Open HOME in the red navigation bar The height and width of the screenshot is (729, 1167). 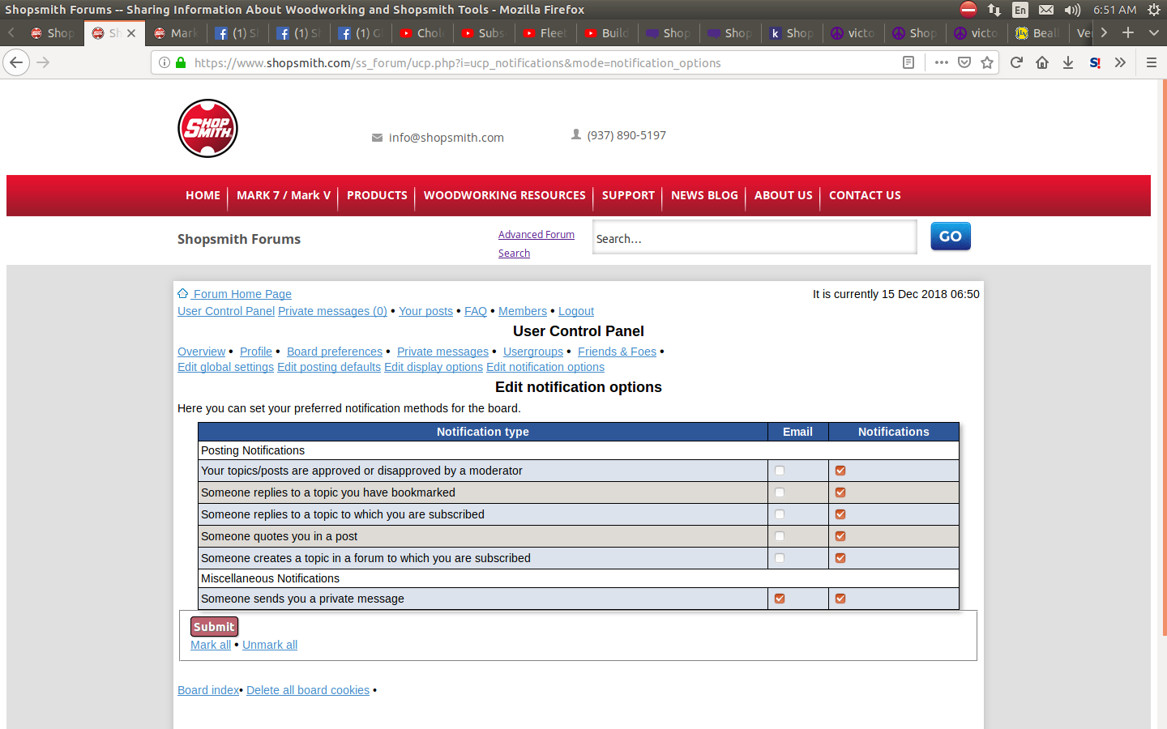203,195
